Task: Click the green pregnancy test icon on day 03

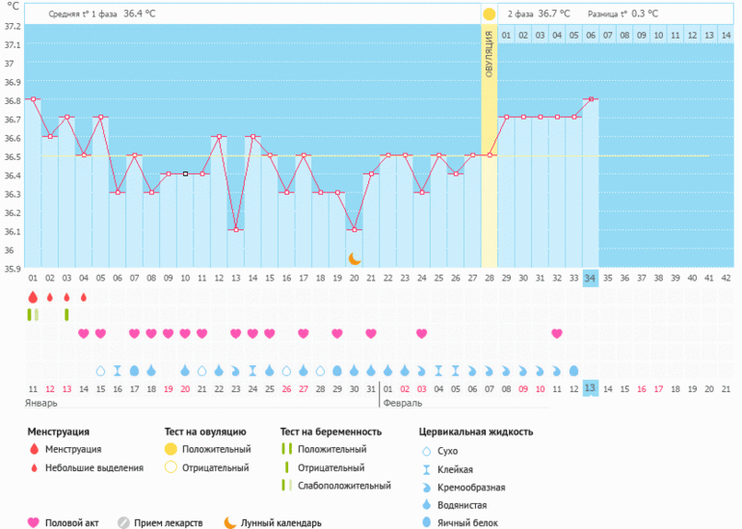Action: click(66, 314)
